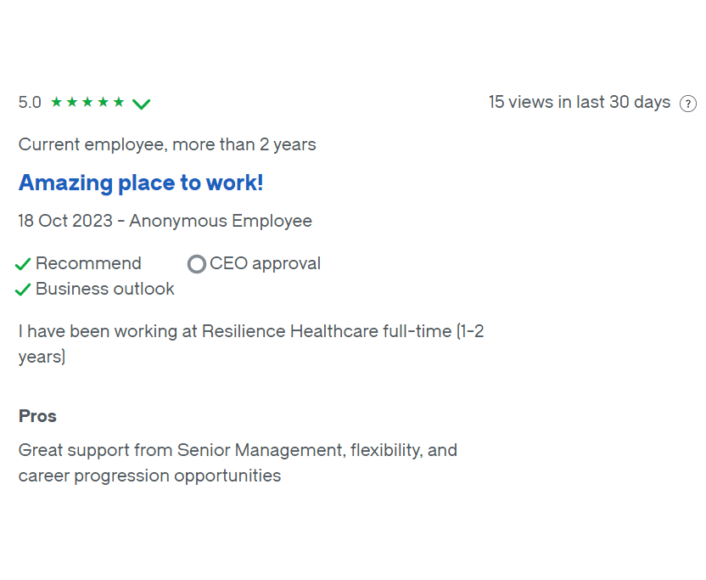706x580 pixels.
Task: Click the fifth green rating star
Action: 119,102
